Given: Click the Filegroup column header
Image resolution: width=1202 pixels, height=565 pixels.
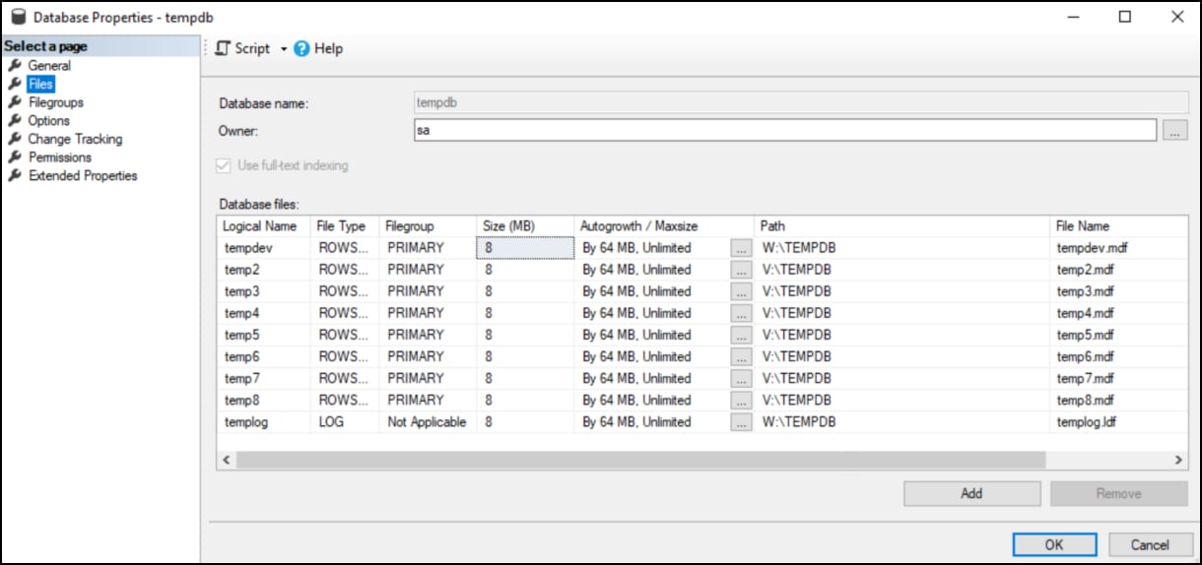Looking at the screenshot, I should tap(428, 226).
